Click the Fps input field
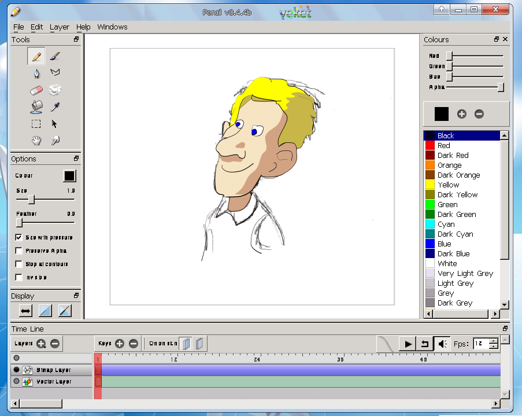 coord(482,344)
